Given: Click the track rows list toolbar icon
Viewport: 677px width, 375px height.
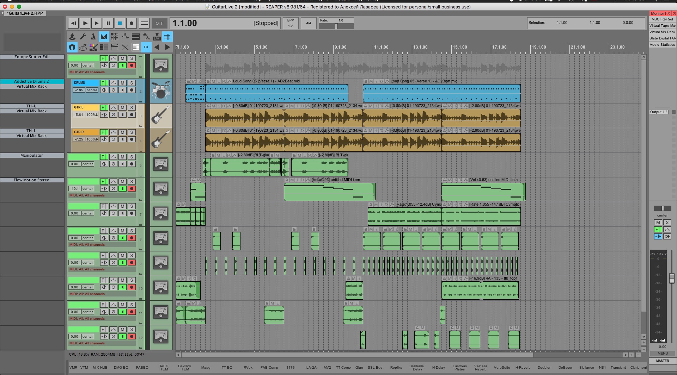Looking at the screenshot, I should 104,47.
